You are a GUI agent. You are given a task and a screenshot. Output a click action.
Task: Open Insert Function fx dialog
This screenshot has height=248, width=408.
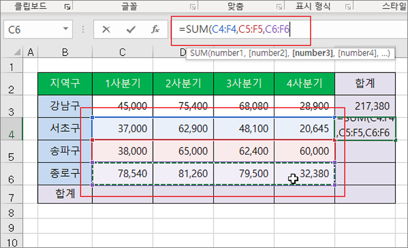pyautogui.click(x=155, y=30)
